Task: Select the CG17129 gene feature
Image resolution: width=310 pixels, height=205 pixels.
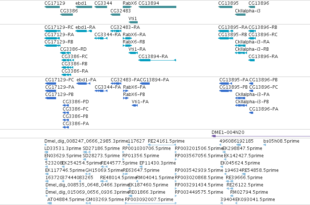Action: pos(52,7)
